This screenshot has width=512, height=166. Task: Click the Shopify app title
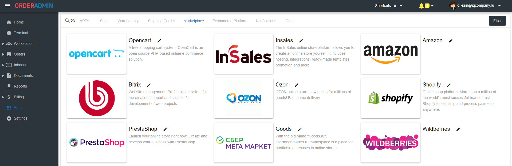point(432,85)
